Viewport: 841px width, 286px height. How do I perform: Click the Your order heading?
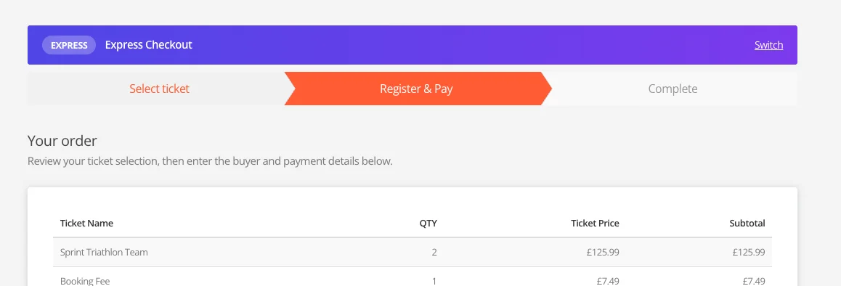coord(62,141)
